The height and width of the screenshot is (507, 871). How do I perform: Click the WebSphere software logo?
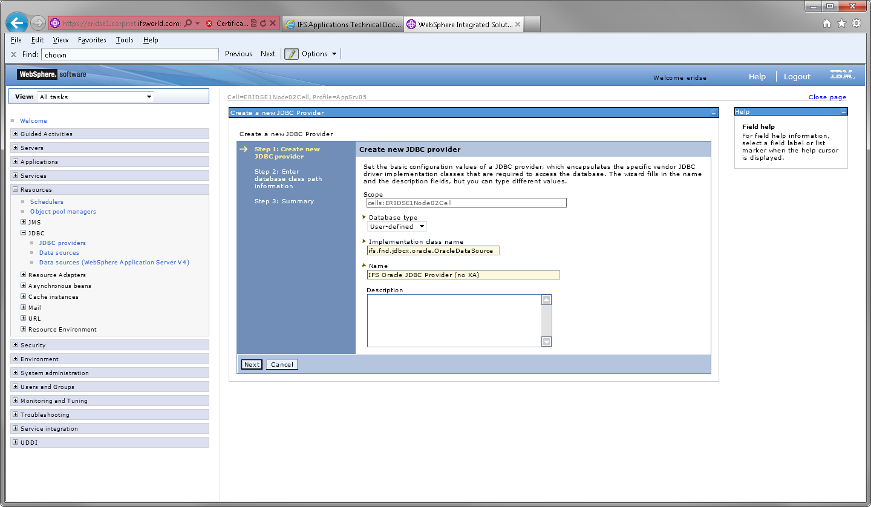51,74
